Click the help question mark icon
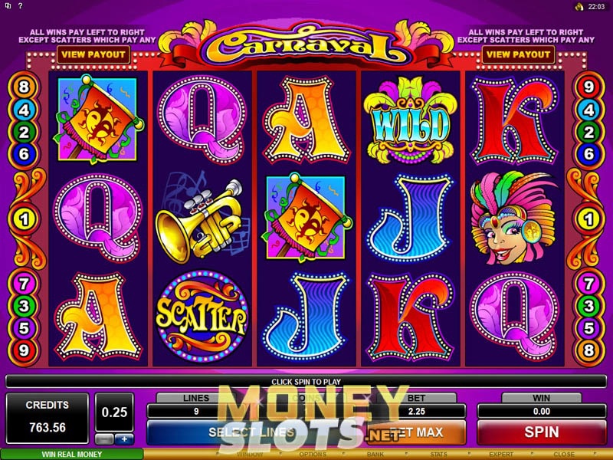 (x=21, y=6)
